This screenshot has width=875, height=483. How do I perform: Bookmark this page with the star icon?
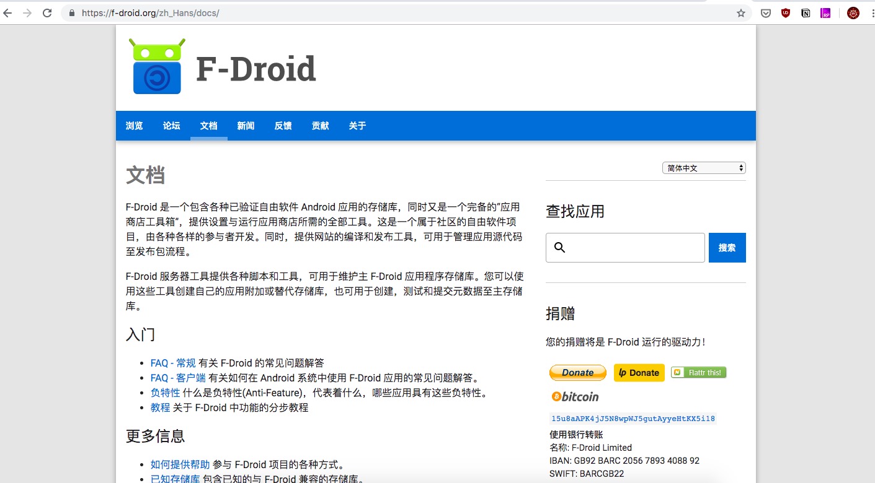(740, 13)
